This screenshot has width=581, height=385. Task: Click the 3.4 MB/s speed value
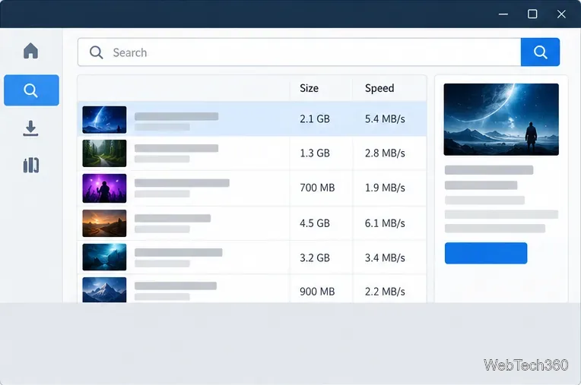tap(385, 257)
